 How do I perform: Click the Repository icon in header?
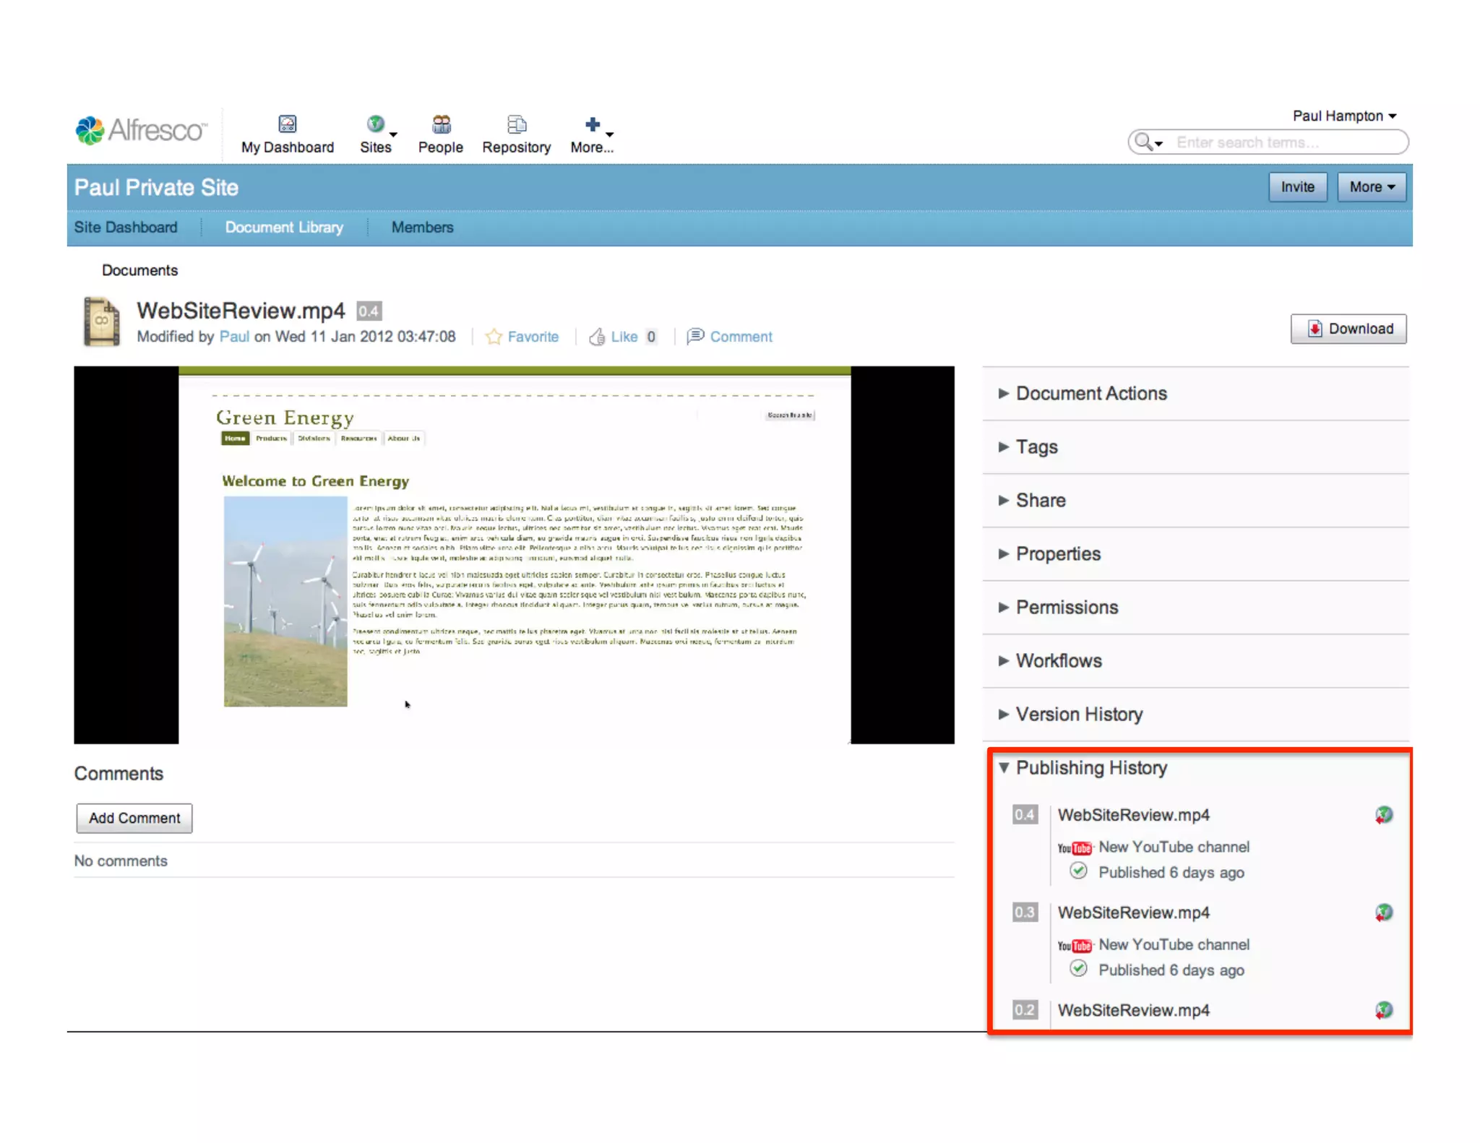(x=516, y=124)
